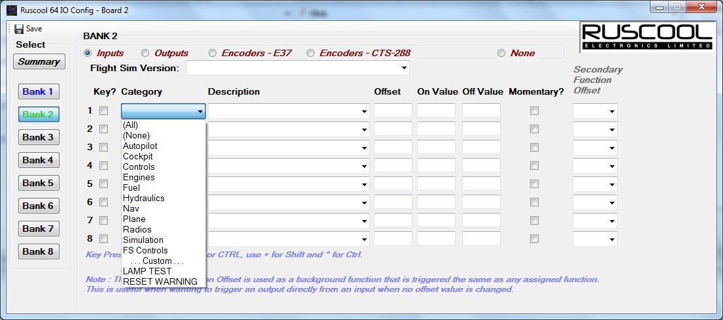
Task: Switch to Bank 6
Action: click(39, 206)
